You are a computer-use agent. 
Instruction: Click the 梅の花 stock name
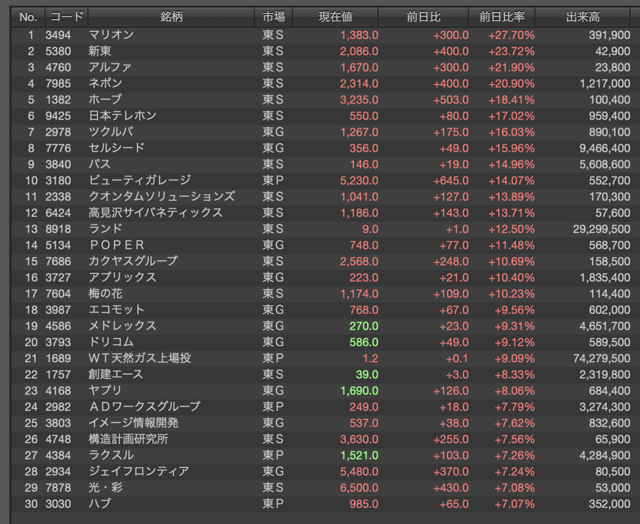tap(105, 293)
